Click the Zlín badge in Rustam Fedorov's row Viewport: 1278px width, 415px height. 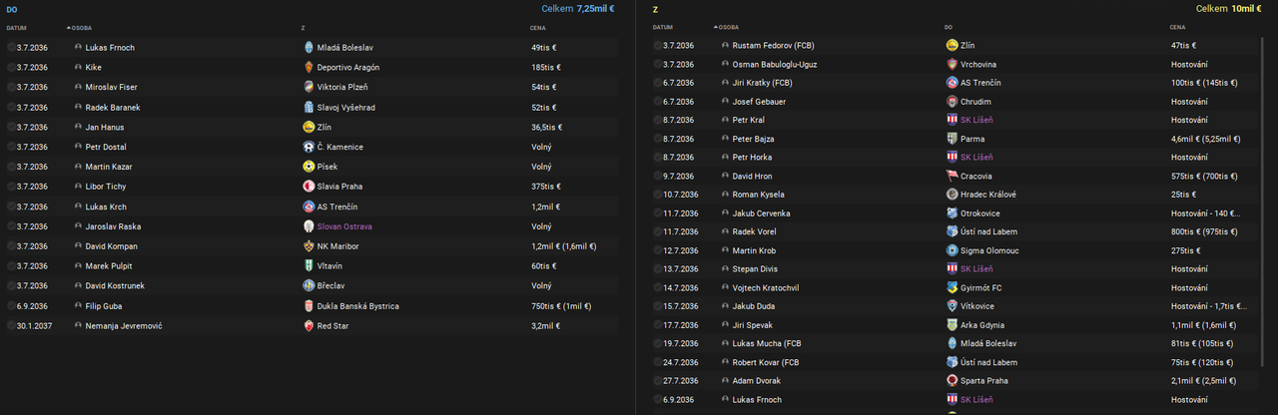952,46
